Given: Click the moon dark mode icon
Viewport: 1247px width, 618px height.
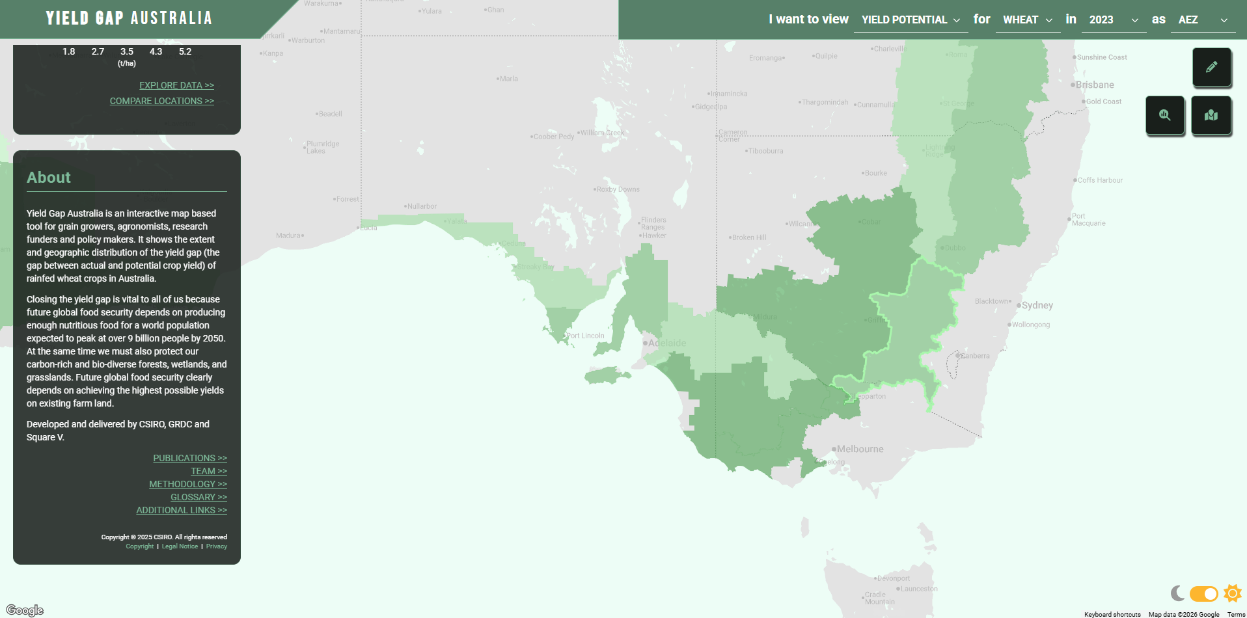Looking at the screenshot, I should tap(1177, 593).
